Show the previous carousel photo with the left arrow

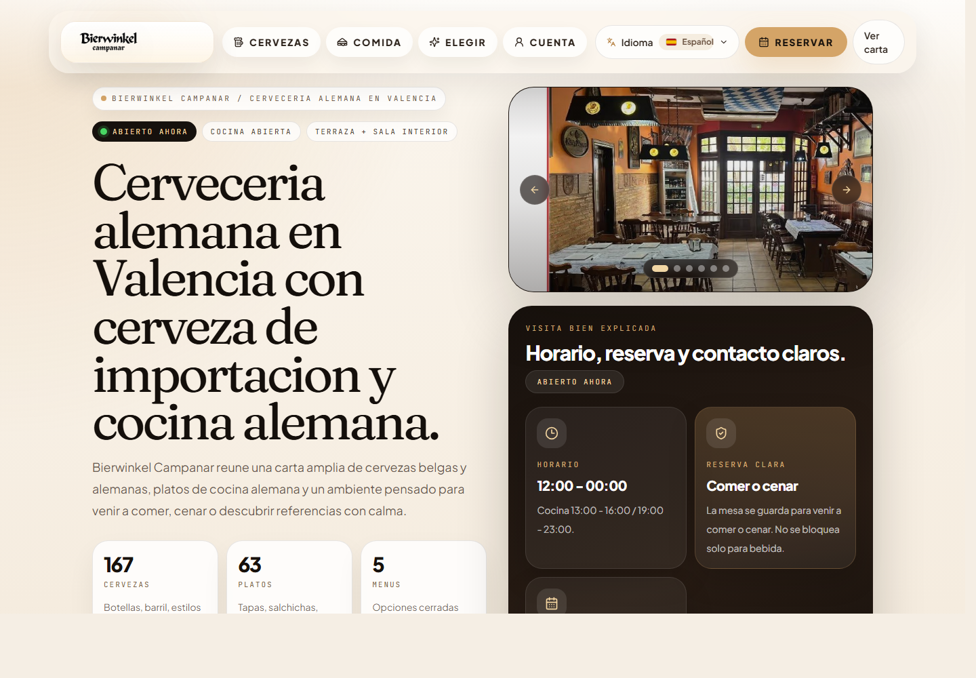pos(535,190)
